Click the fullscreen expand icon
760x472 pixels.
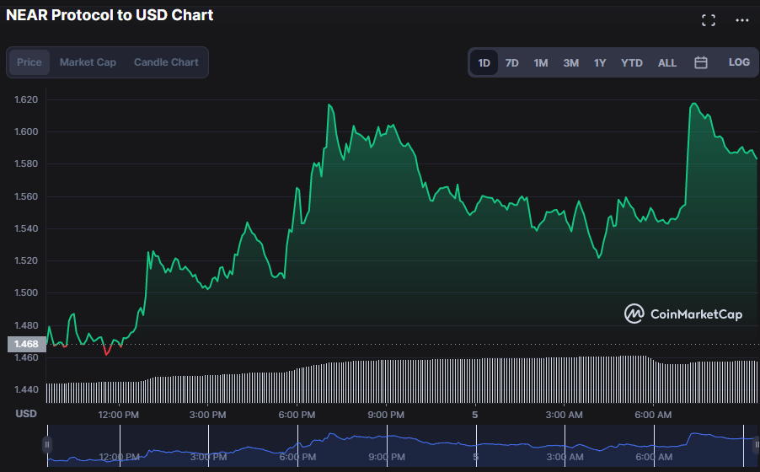709,20
